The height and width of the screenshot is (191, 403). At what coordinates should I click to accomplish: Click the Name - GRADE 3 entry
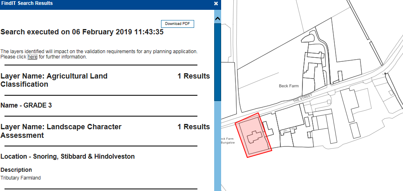tap(26, 106)
